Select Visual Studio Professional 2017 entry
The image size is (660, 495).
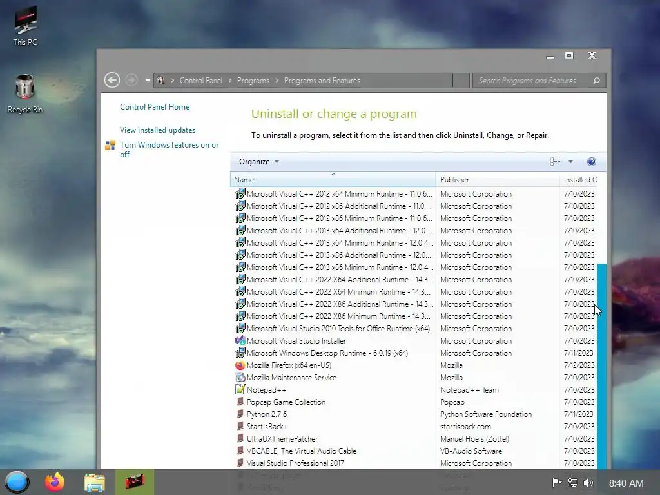[295, 463]
